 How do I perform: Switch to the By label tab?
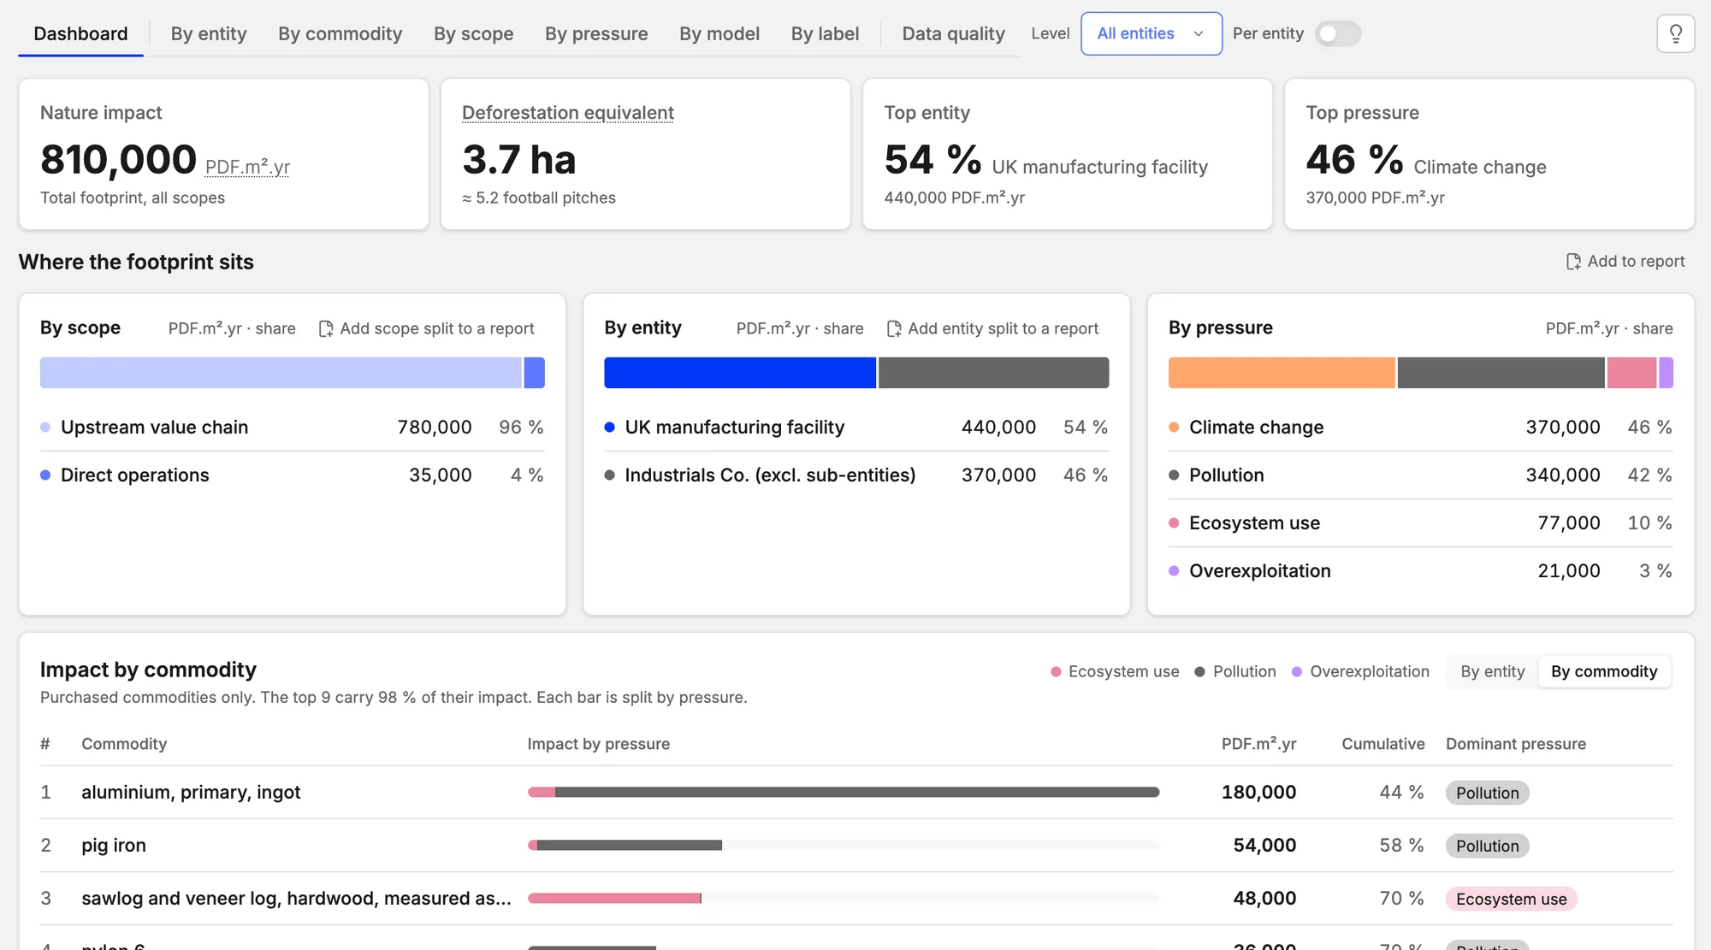(825, 34)
